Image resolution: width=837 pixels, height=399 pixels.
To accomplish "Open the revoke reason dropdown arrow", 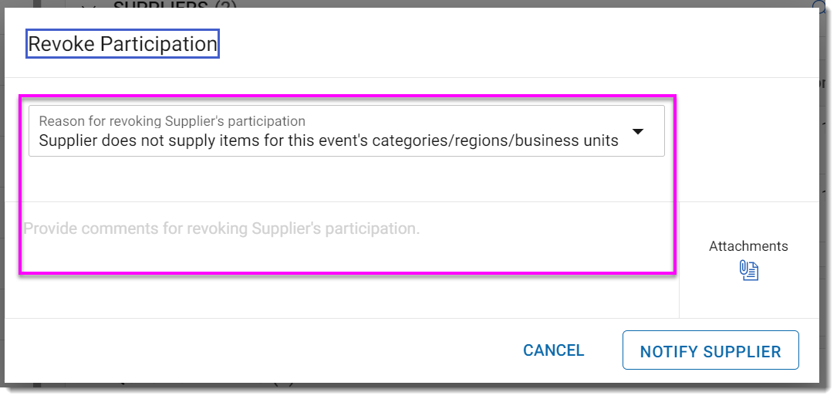I will tap(638, 132).
